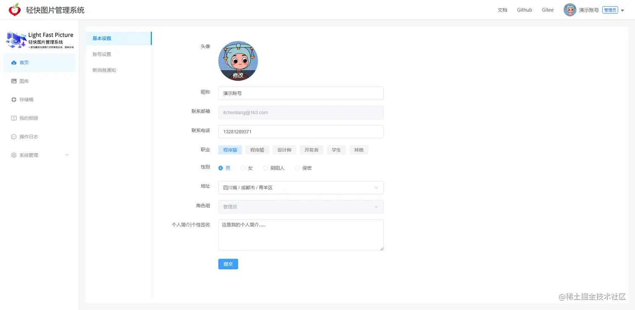Click 修改 on the large avatar
This screenshot has height=310, width=635.
pos(238,76)
